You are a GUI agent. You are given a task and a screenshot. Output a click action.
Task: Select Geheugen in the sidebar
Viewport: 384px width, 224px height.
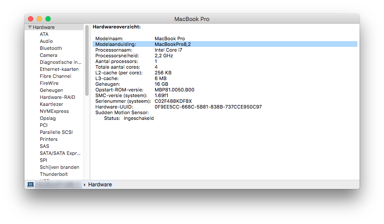coord(52,90)
